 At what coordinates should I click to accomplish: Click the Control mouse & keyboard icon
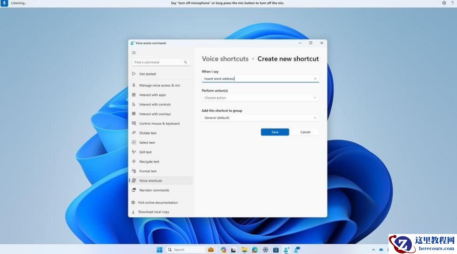[134, 123]
